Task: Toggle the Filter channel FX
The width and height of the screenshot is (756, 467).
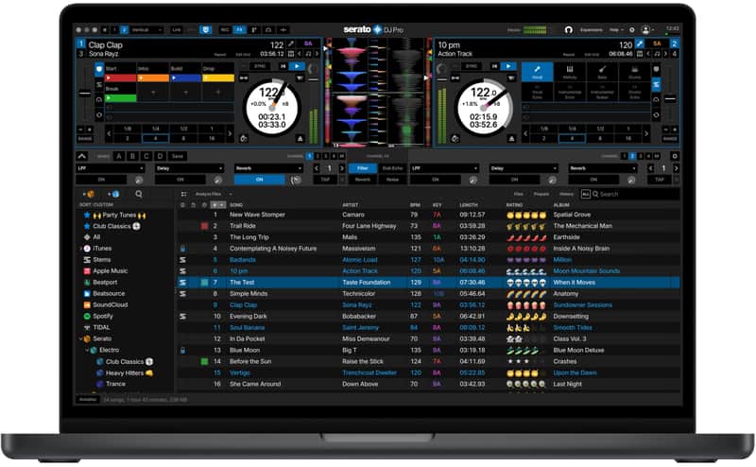Action: 363,168
